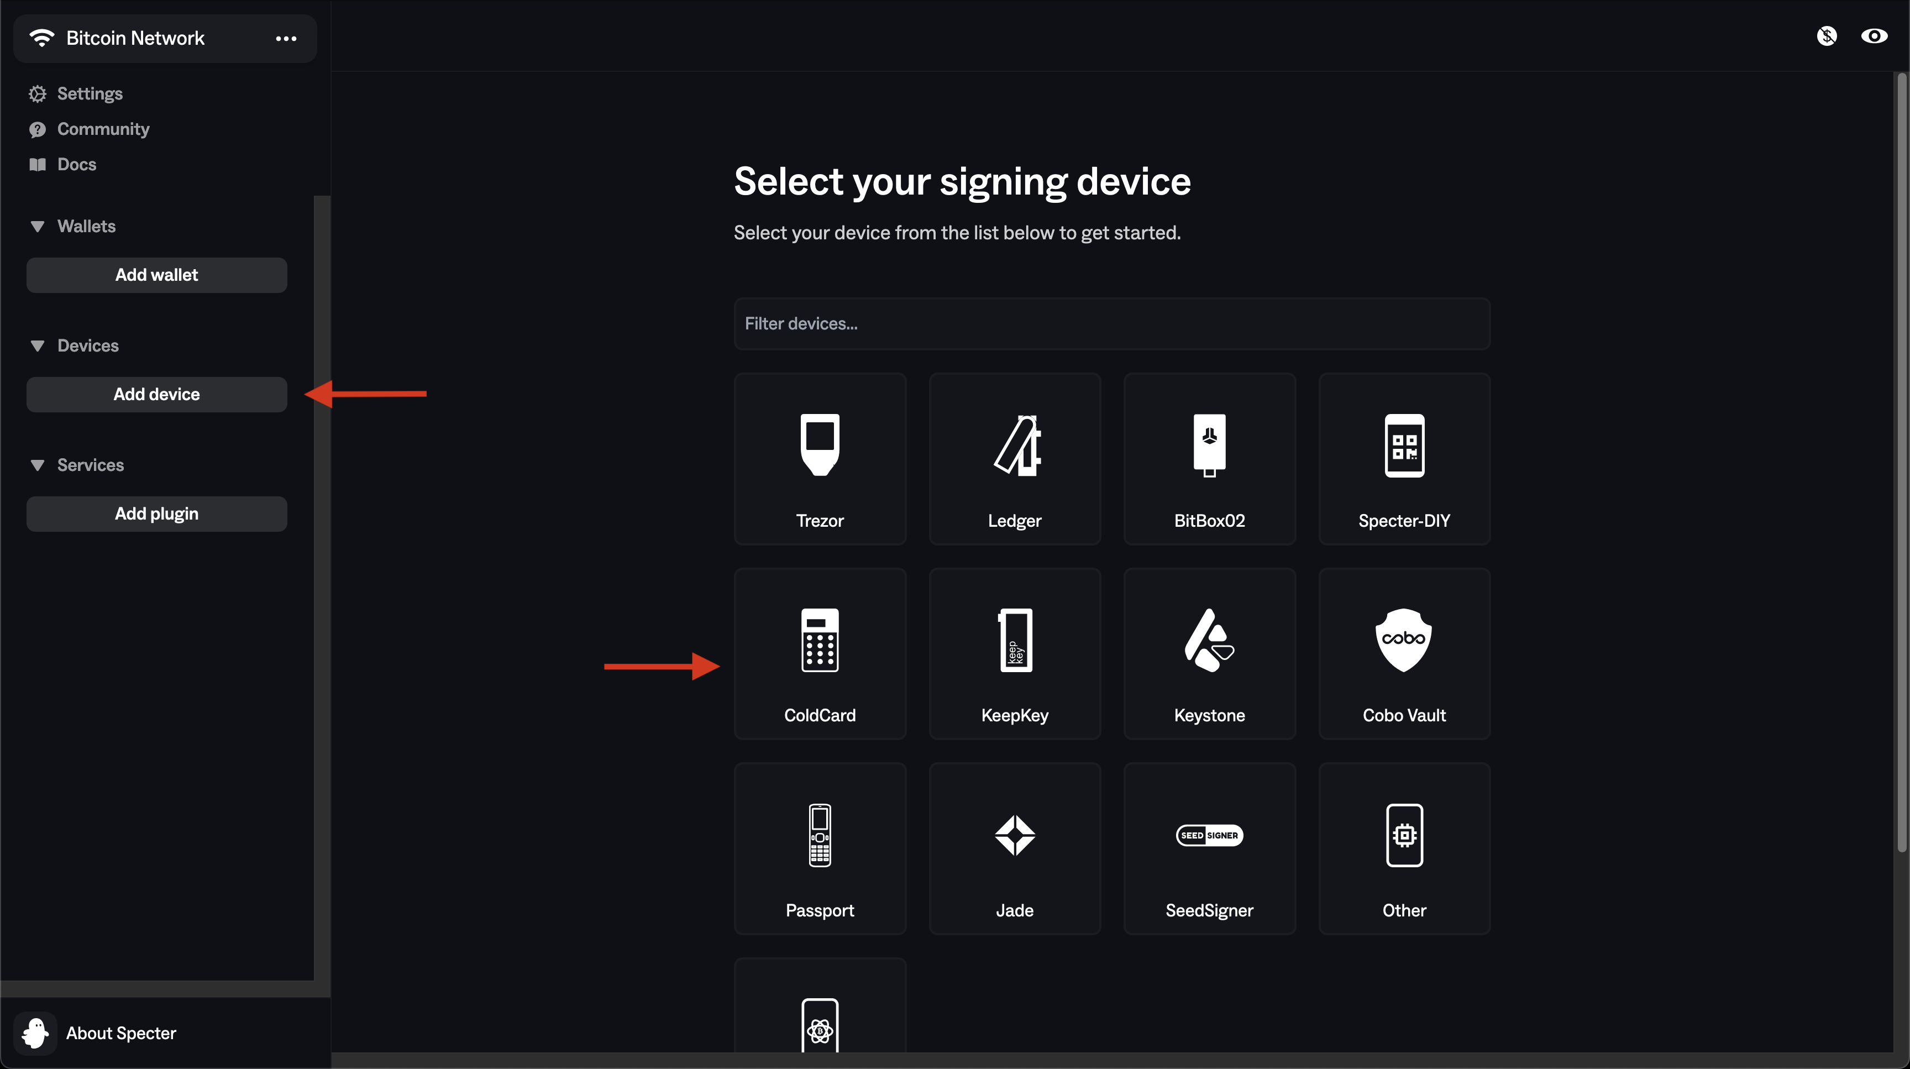
Task: Click the Add wallet button
Action: [156, 275]
